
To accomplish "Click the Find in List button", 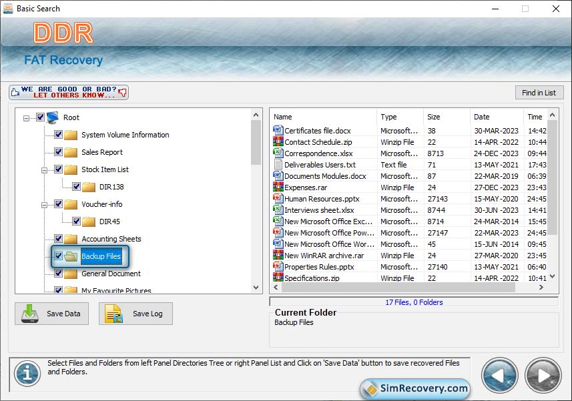I will (x=539, y=93).
